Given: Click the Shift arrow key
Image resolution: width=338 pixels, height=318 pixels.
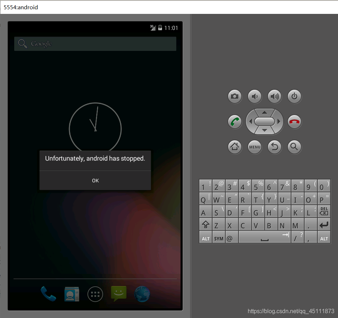Looking at the screenshot, I should click(205, 224).
